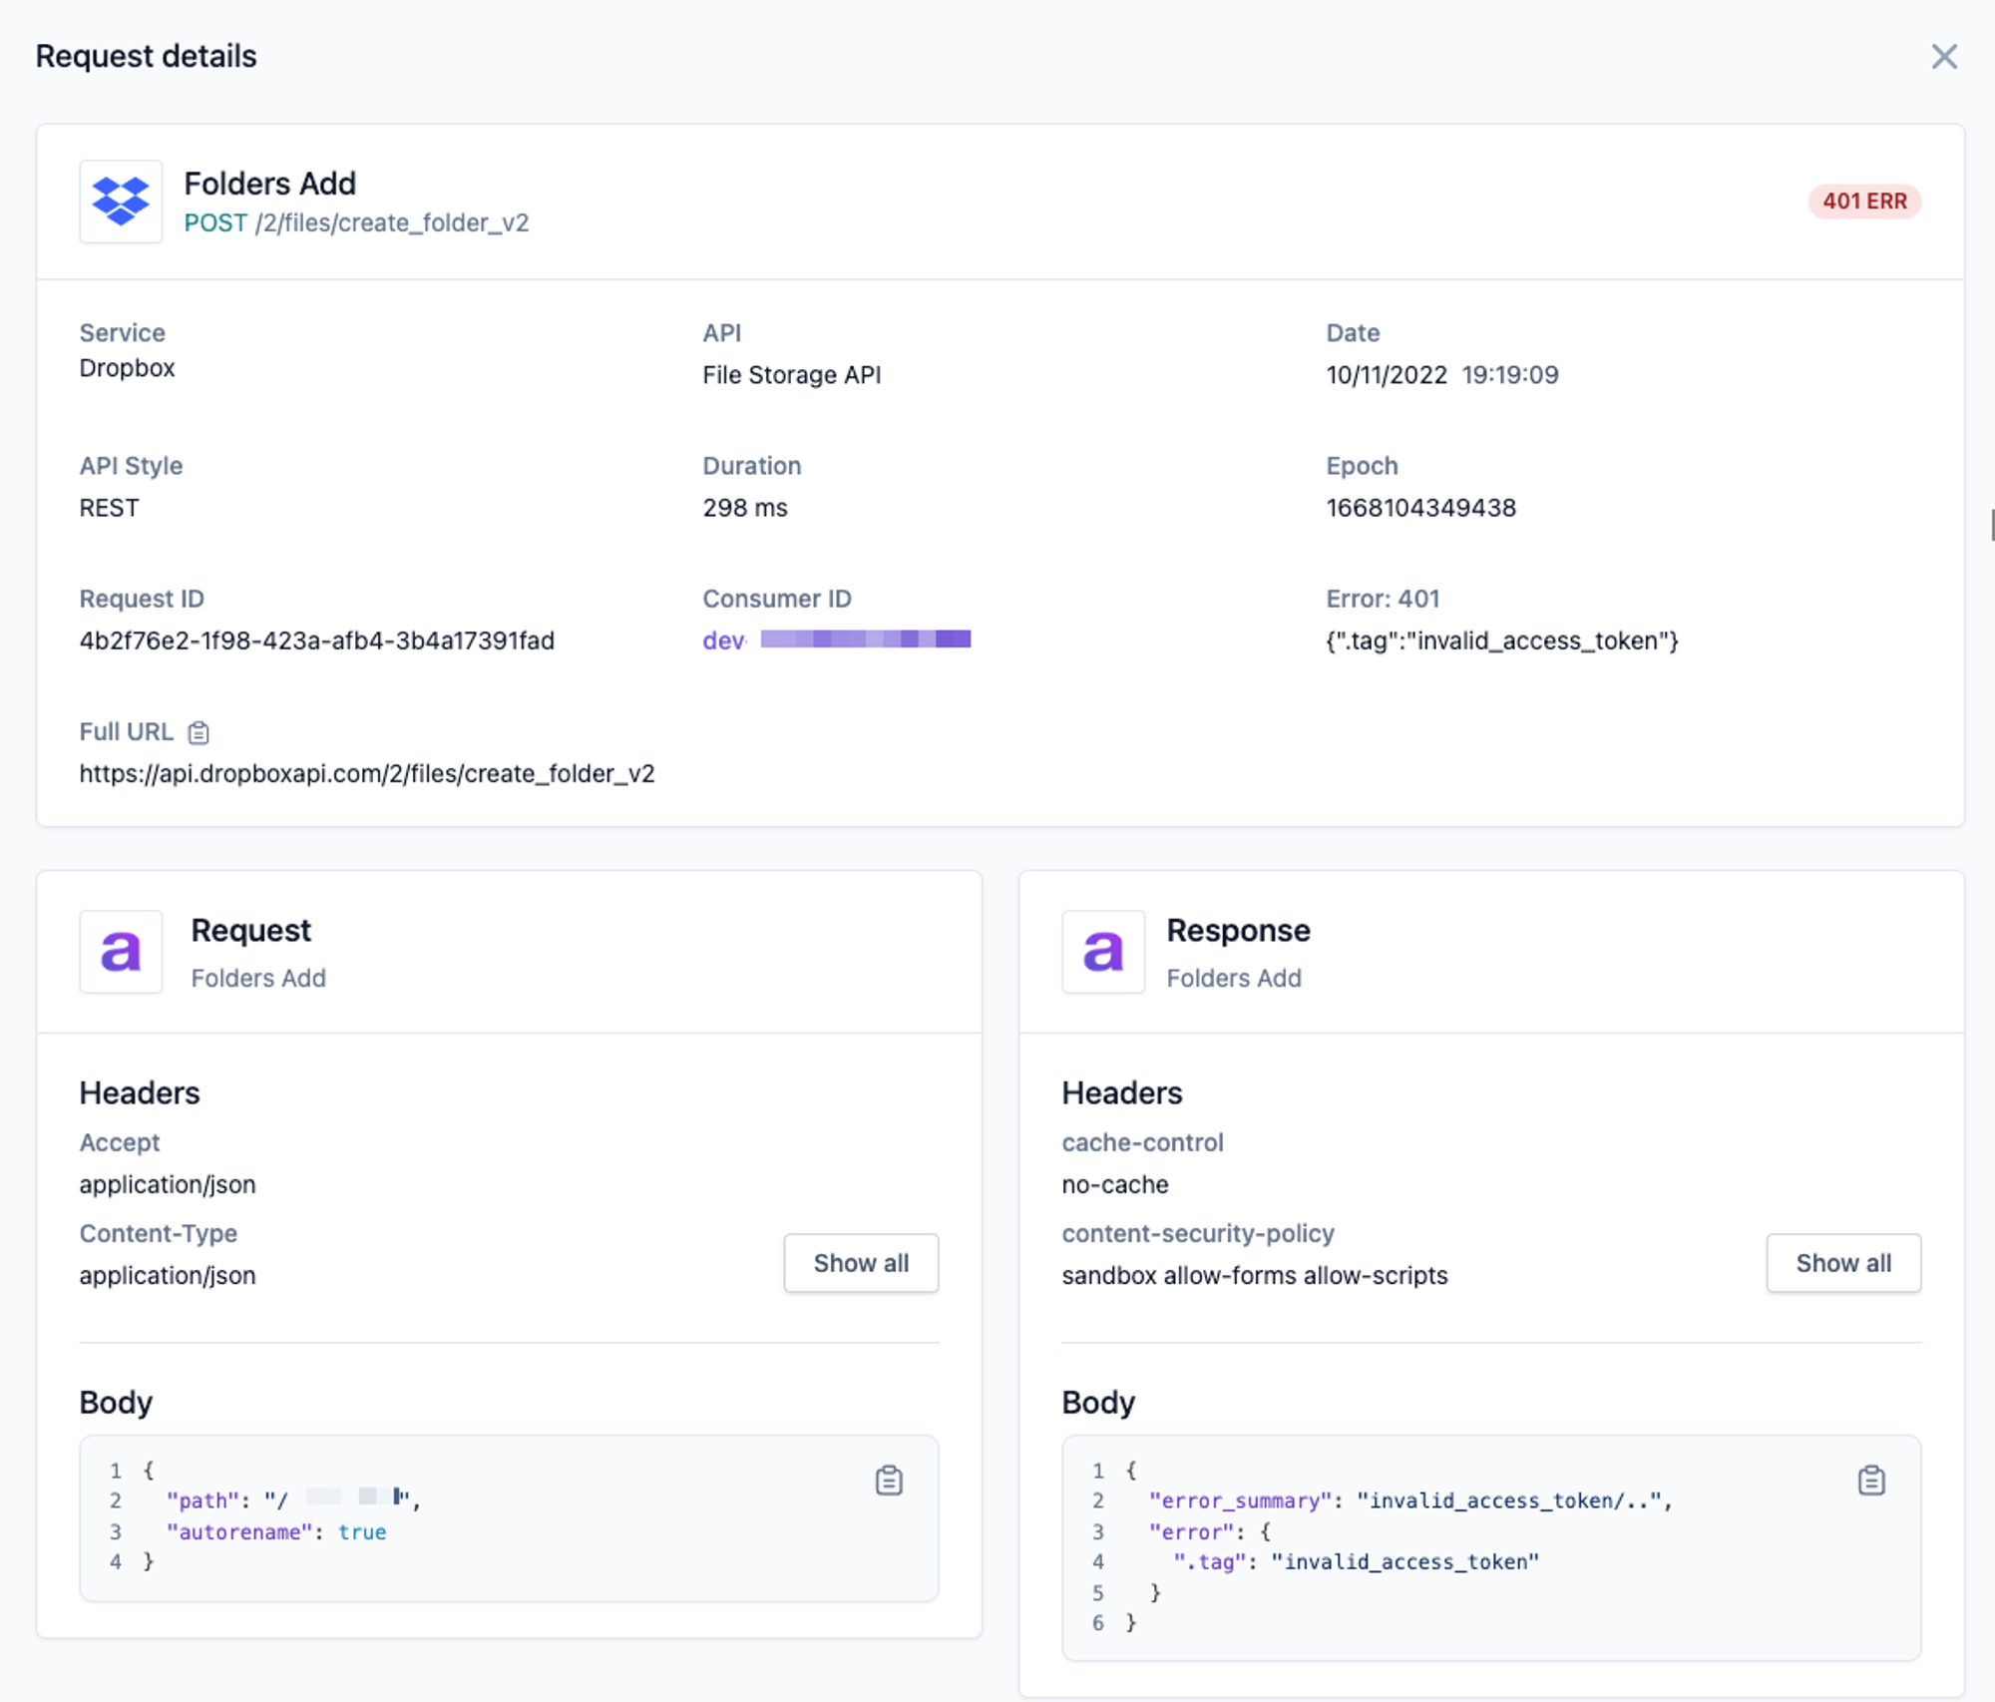Click the Request card logo icon
1995x1702 pixels.
click(x=121, y=952)
